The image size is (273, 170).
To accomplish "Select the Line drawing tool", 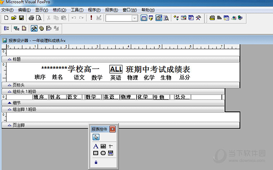I will (111, 146).
